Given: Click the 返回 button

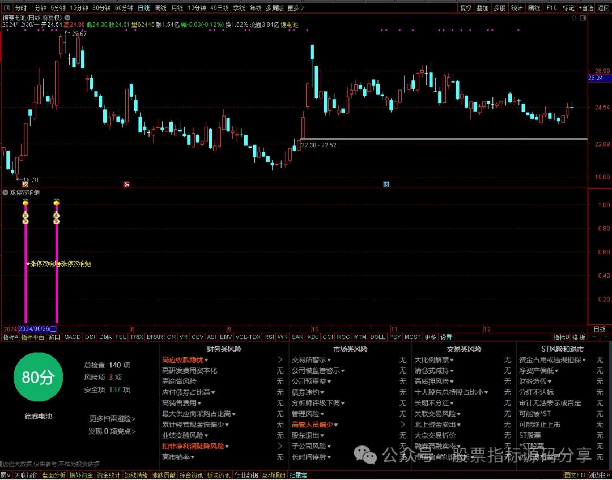Looking at the screenshot, I should coord(603,8).
